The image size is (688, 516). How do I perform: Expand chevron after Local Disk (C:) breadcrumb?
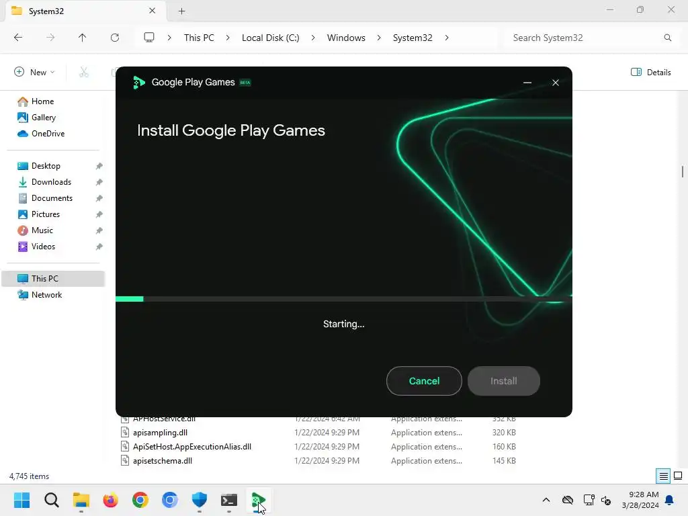click(x=313, y=38)
